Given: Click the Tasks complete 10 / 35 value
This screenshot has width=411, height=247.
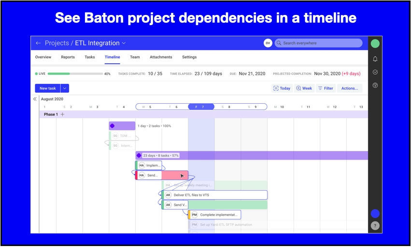Looking at the screenshot, I should 155,74.
